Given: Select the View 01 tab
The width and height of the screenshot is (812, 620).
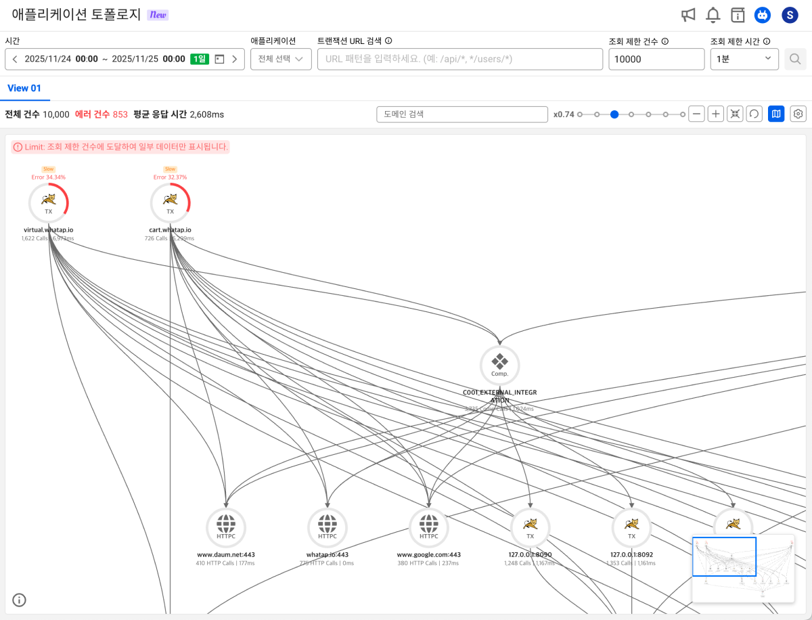Looking at the screenshot, I should coord(24,89).
